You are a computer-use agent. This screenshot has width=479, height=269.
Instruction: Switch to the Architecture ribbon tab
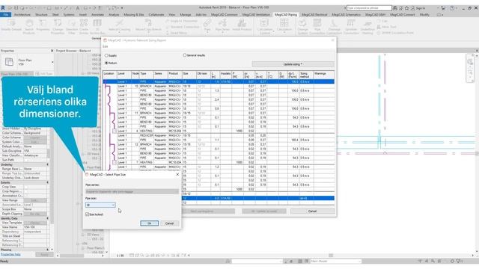pos(22,15)
